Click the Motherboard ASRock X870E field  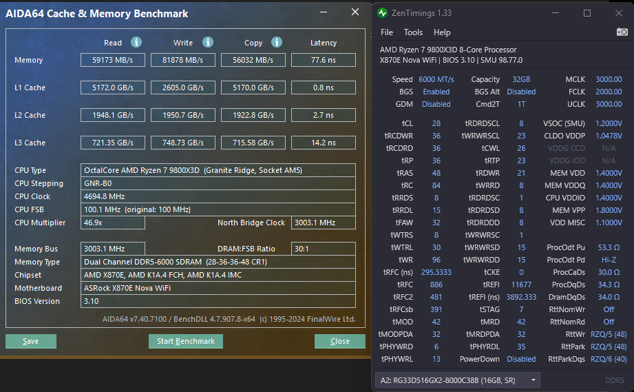coord(218,288)
